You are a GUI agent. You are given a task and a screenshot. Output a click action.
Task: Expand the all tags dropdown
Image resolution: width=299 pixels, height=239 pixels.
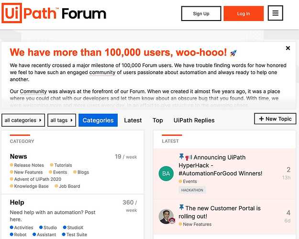point(62,120)
